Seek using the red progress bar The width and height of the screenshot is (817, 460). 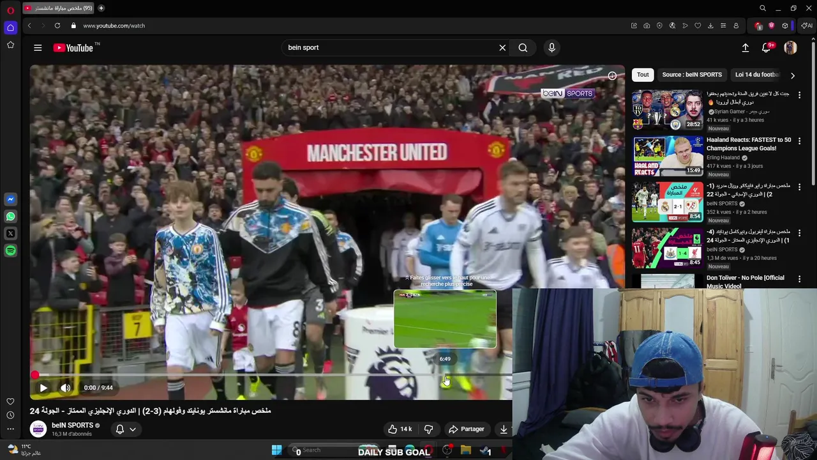click(271, 375)
